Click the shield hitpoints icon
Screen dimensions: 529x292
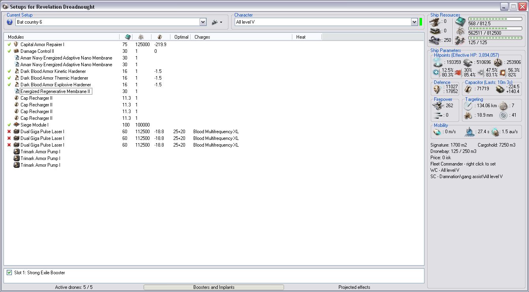point(437,62)
